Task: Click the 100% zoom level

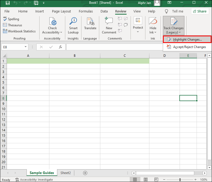Action: click(204, 180)
